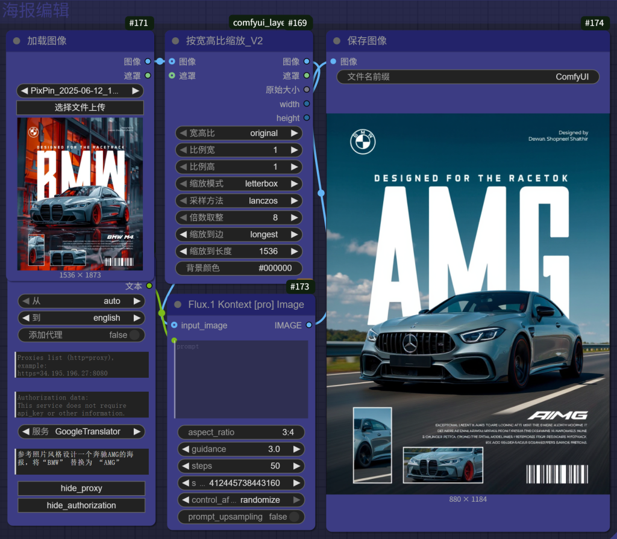This screenshot has height=539, width=617.
Task: Click the #174 node badge
Action: 594,23
